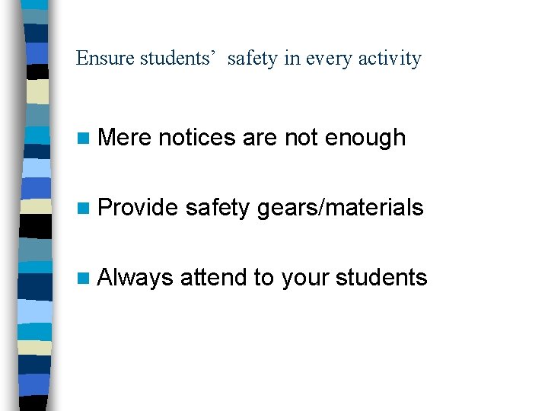Click the word "Mere" in first bullet
Screen dimensions: 548x411
125,138
